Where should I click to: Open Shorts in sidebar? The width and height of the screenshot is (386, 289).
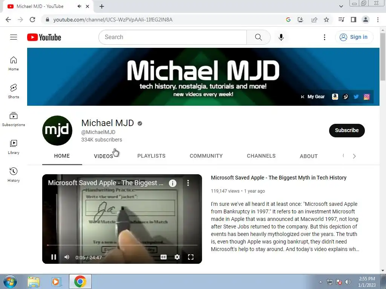point(14,91)
